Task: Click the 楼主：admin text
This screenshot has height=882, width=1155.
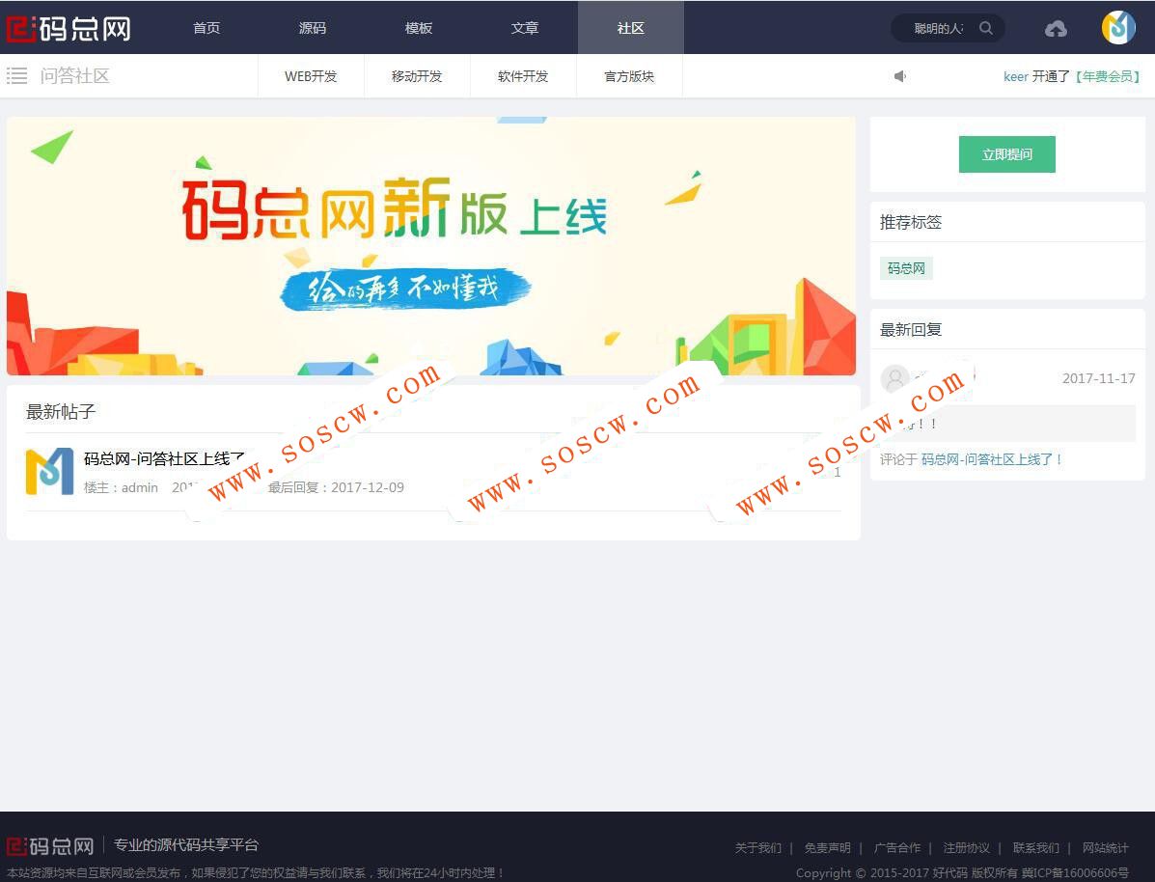Action: (x=121, y=487)
